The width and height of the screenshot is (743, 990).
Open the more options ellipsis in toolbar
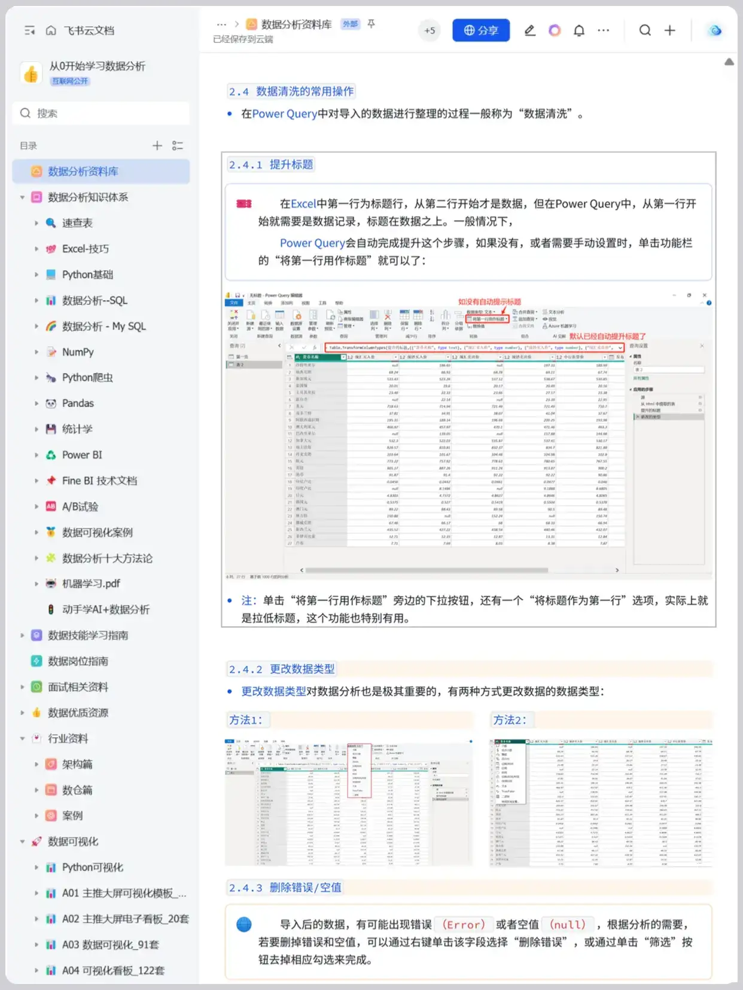click(604, 30)
